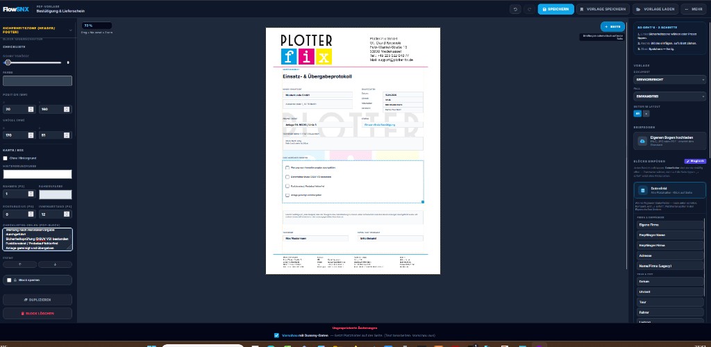Viewport: 711px width, 347px height.
Task: Step the Innenabstand spinner showing 12
Action: point(67,214)
